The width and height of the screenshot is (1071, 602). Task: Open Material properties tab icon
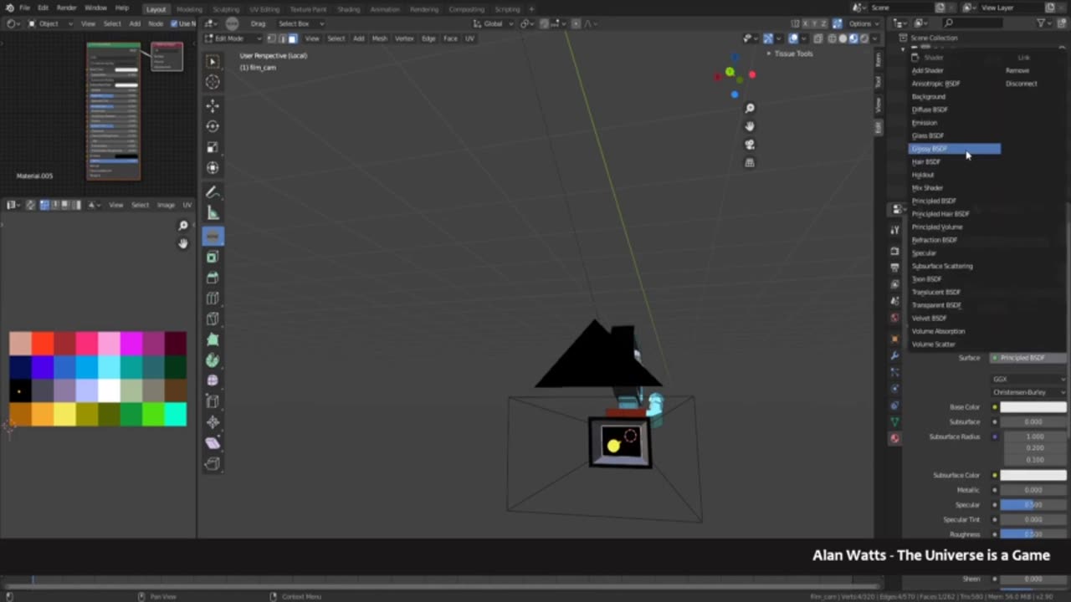coord(894,438)
